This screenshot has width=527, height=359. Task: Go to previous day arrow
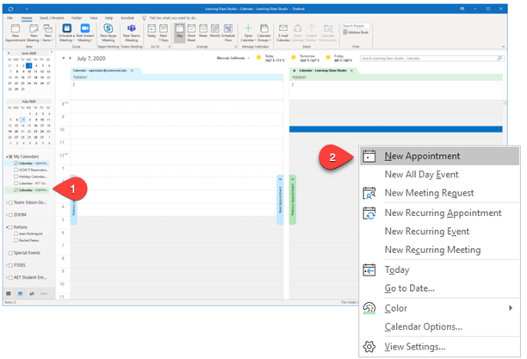pos(63,59)
